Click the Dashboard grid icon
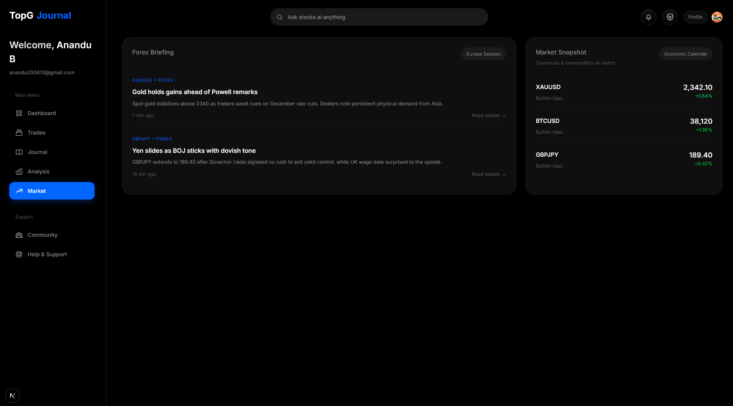This screenshot has height=406, width=733. pos(19,113)
